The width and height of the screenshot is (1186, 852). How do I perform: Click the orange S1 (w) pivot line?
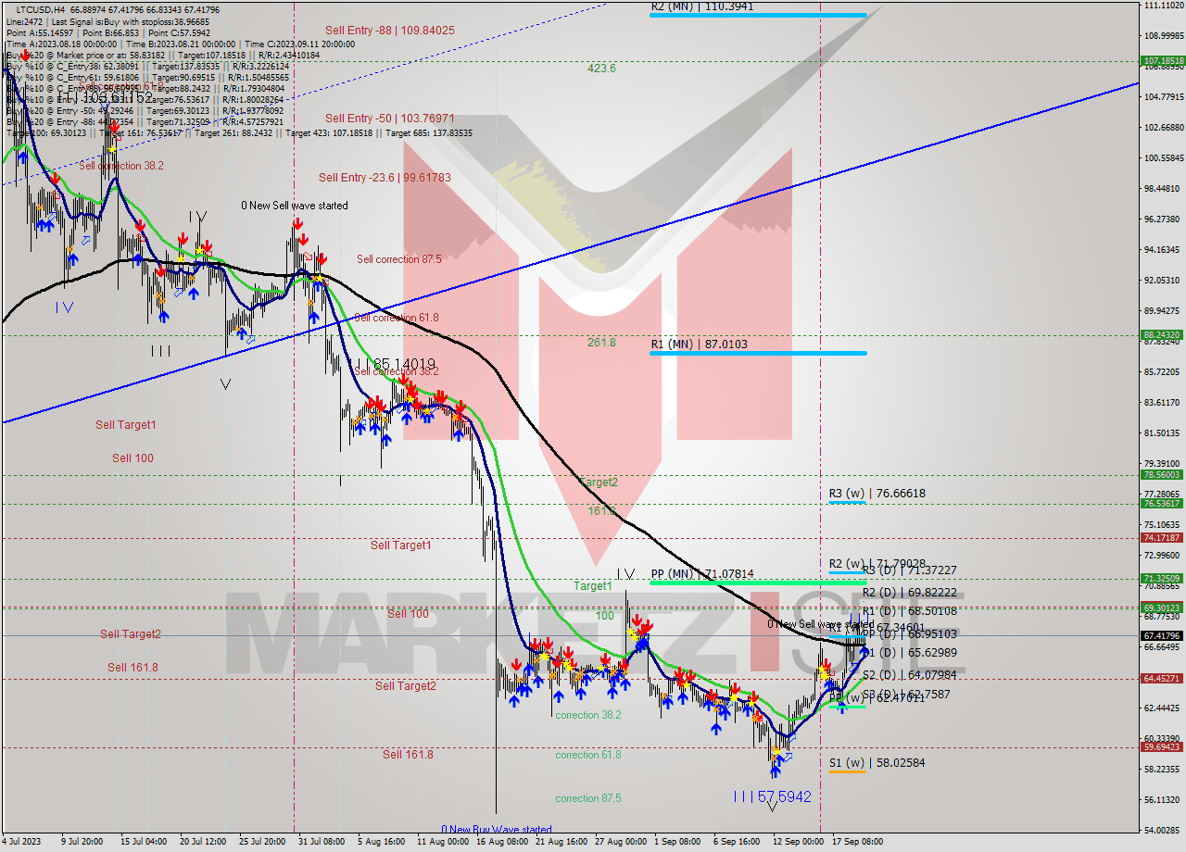847,771
